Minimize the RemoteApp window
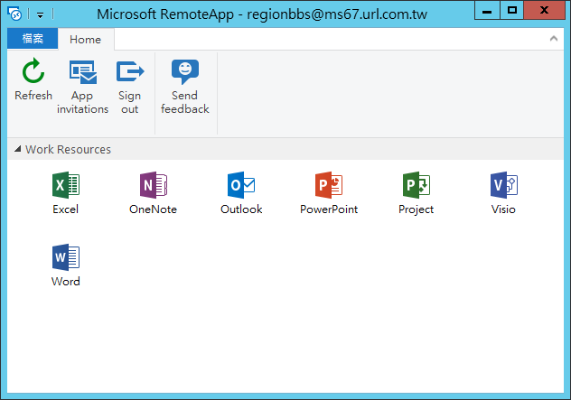Screen dimensions: 571x400 pyautogui.click(x=487, y=10)
